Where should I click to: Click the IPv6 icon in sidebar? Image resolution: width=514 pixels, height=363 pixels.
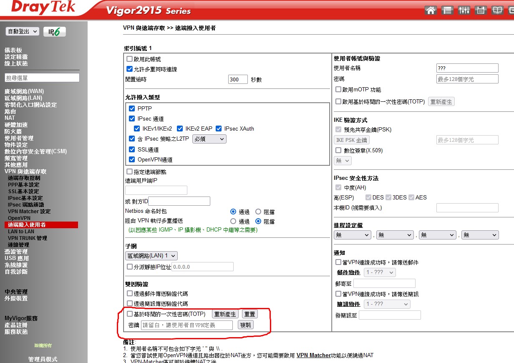(55, 32)
